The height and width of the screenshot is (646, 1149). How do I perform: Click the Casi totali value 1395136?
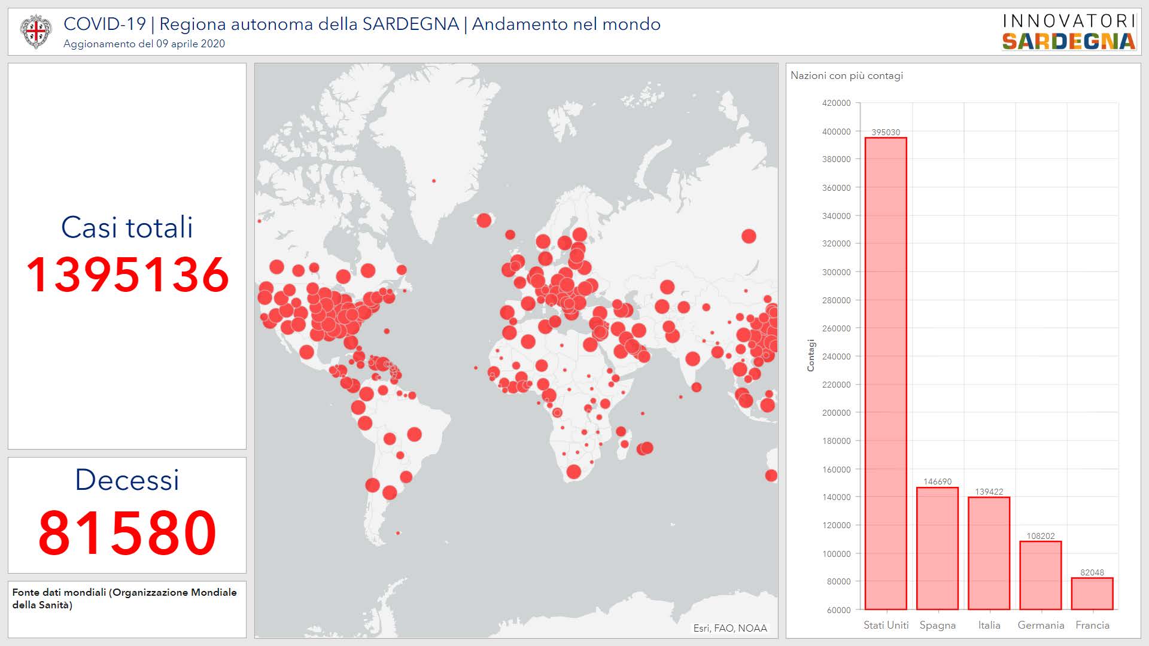pyautogui.click(x=127, y=275)
